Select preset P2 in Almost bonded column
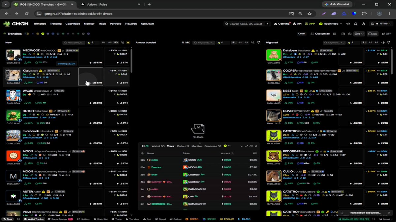This screenshot has width=396, height=222. tap(240, 42)
